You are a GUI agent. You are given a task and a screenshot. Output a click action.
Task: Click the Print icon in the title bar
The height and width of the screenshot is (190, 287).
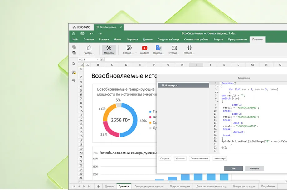(82, 33)
